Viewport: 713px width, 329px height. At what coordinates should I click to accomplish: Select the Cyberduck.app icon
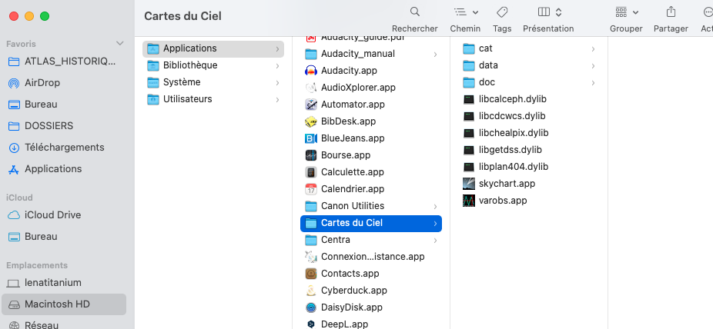[x=311, y=291]
